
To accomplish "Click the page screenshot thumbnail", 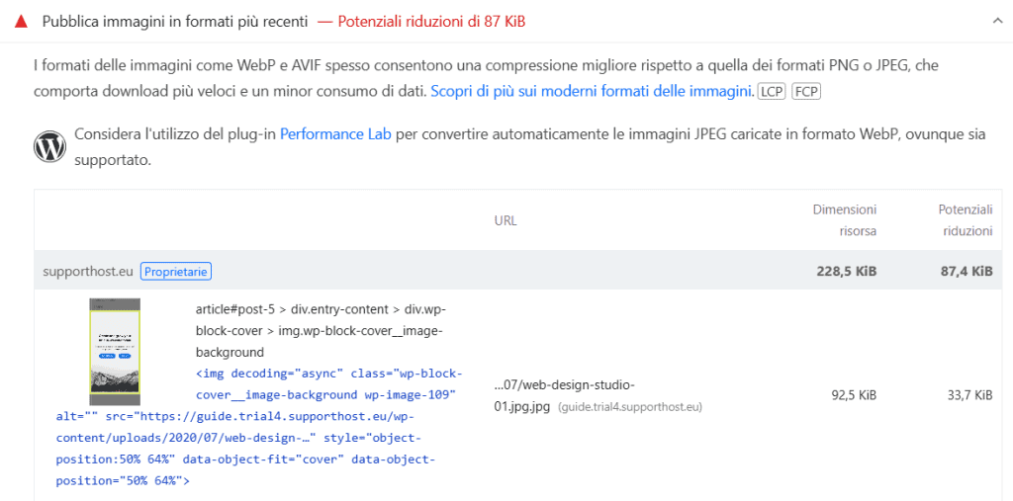I will click(115, 352).
